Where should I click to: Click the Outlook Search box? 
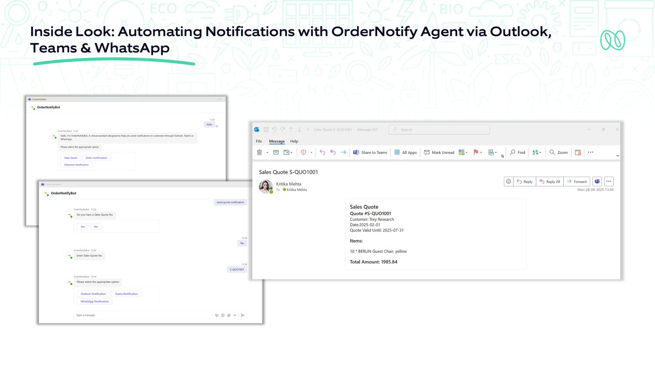click(x=439, y=129)
